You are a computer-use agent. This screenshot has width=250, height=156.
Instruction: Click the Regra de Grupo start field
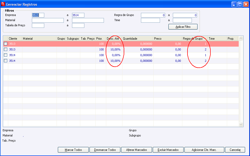click(x=153, y=15)
